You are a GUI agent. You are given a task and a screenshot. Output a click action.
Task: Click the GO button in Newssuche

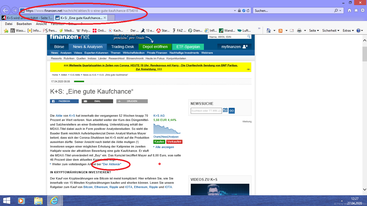(232, 111)
